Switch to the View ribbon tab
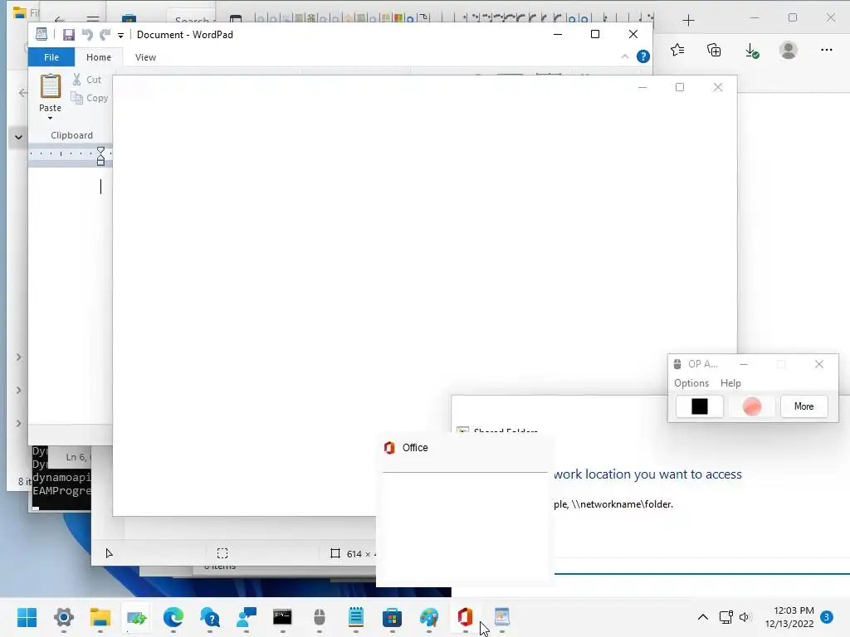This screenshot has height=637, width=850. 145,57
